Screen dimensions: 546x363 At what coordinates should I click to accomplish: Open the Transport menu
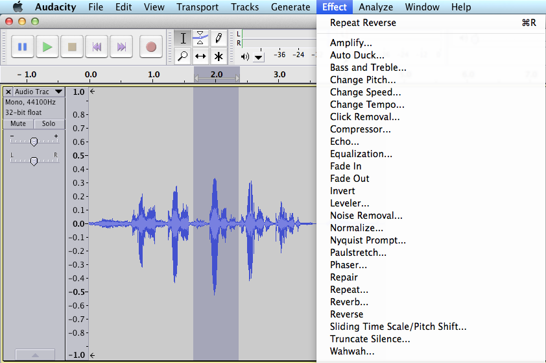coord(197,7)
